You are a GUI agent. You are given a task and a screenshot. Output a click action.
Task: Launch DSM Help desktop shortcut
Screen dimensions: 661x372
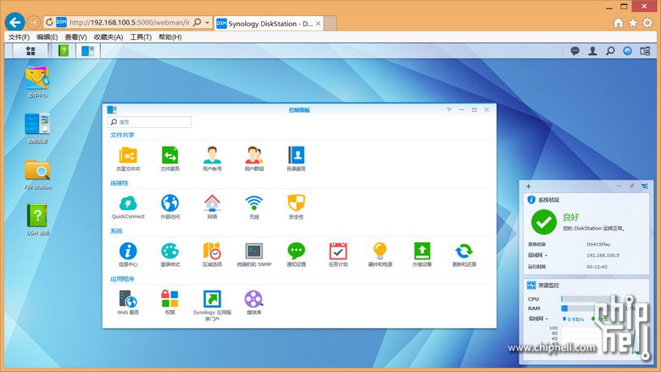coord(37,216)
